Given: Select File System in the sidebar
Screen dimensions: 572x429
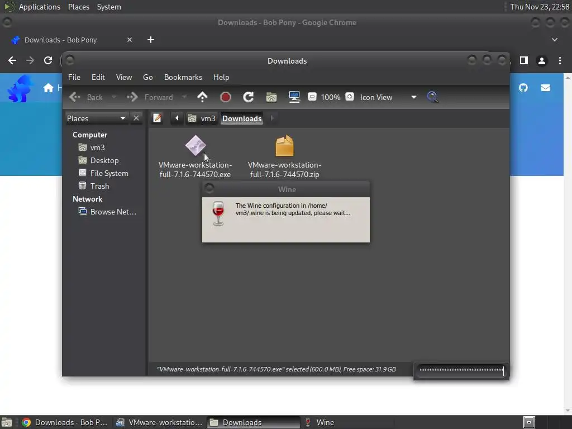Looking at the screenshot, I should point(103,173).
